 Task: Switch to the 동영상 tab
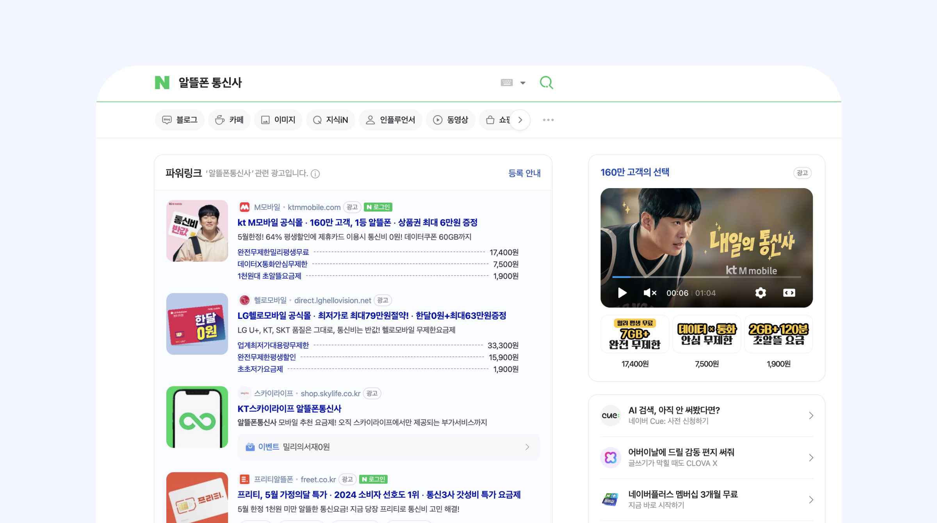pos(451,120)
